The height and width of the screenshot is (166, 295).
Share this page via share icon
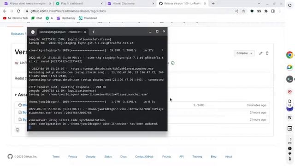point(236,11)
